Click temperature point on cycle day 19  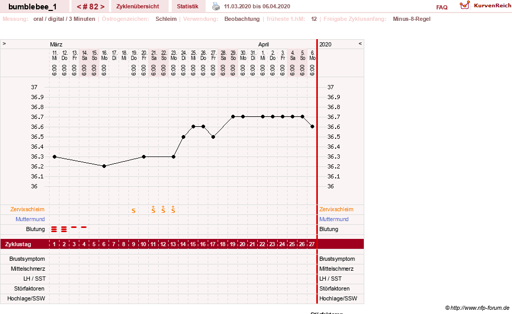[x=233, y=116]
